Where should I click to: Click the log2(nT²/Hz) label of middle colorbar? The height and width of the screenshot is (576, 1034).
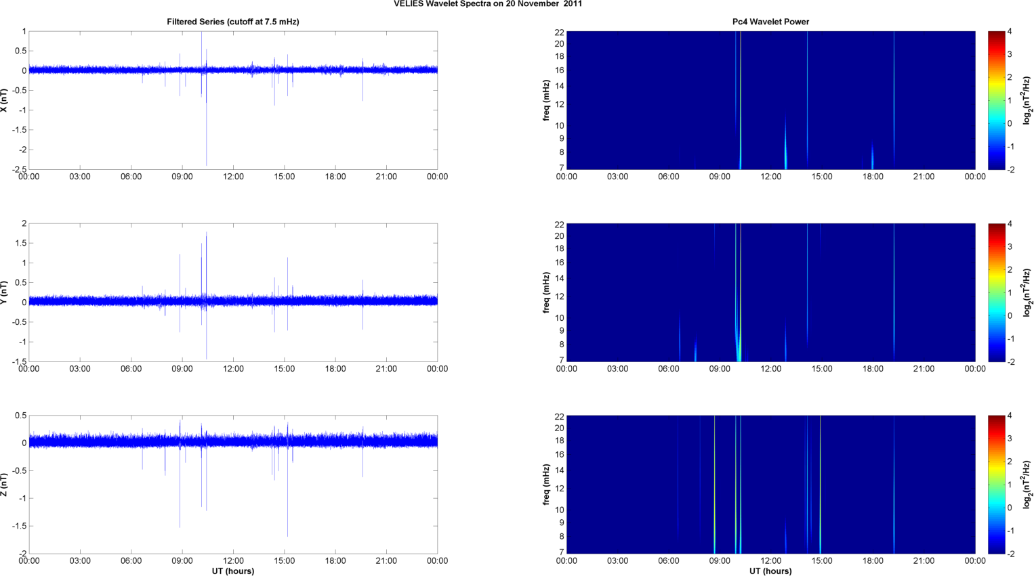[x=1027, y=292]
